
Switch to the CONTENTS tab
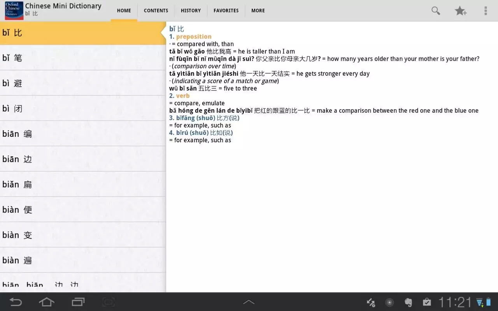tap(156, 10)
